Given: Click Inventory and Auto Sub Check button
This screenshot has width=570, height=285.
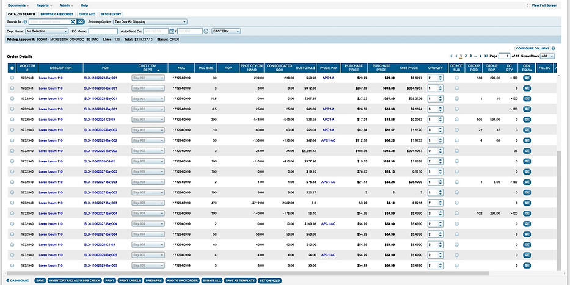Looking at the screenshot, I should tap(75, 281).
